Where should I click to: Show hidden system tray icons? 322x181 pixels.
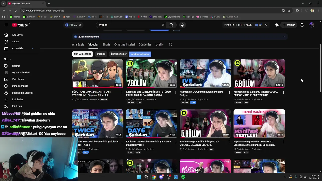[285, 177]
